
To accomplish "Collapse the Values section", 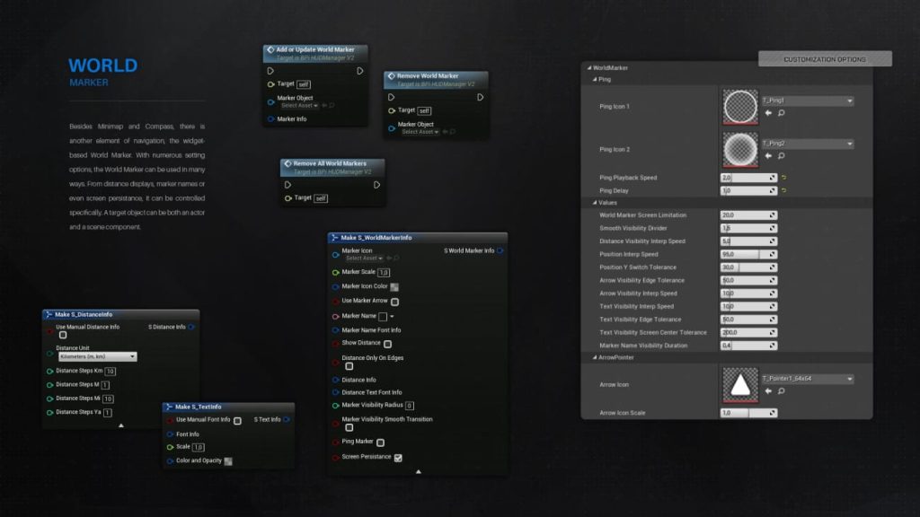I will pyautogui.click(x=594, y=203).
